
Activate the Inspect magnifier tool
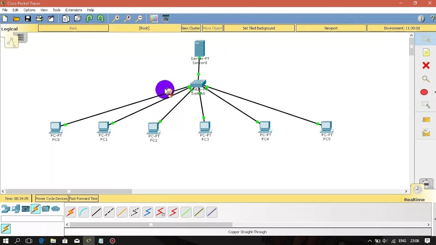click(426, 79)
